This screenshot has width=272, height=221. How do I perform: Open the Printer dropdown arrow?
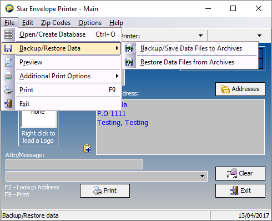(200, 36)
